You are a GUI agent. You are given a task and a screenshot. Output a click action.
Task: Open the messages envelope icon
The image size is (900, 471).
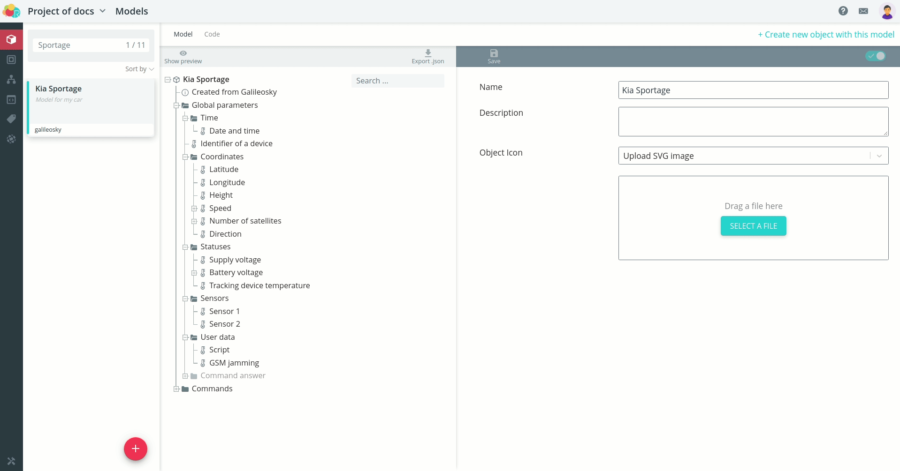tap(863, 11)
